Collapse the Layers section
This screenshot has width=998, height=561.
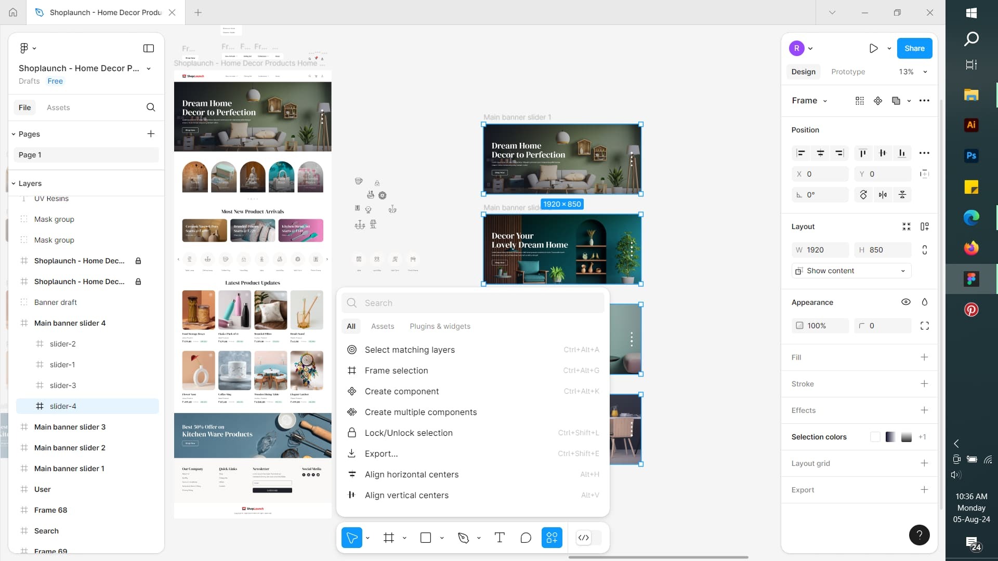[14, 183]
